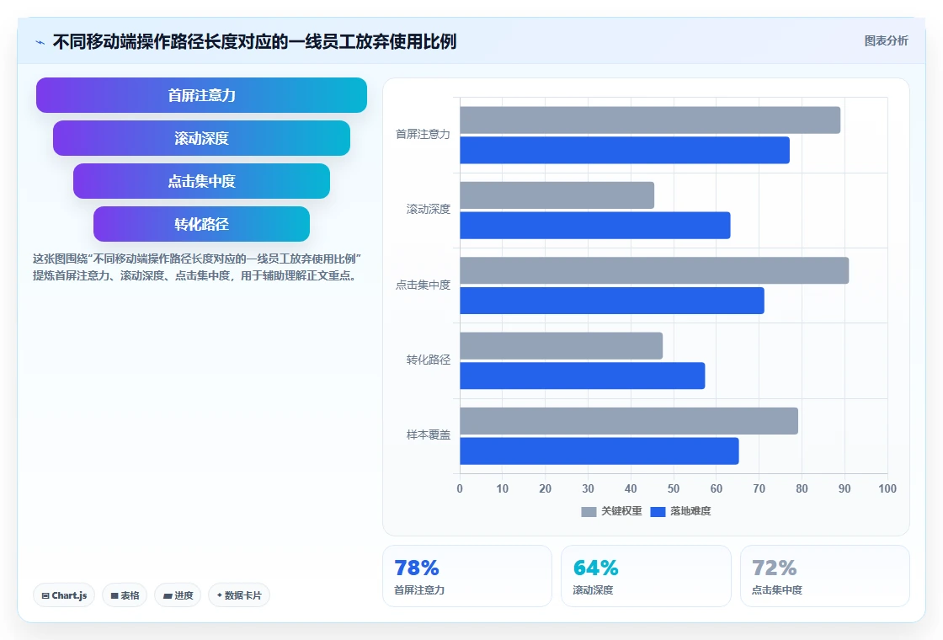Click the 表格 tag chip
The height and width of the screenshot is (640, 943).
click(125, 595)
